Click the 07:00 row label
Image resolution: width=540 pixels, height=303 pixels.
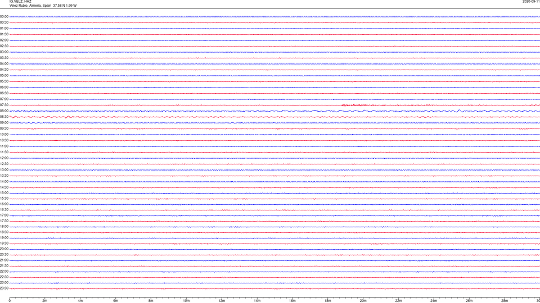[4, 99]
